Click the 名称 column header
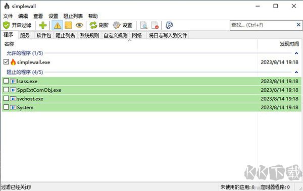This screenshot has width=303, height=191. pyautogui.click(x=9, y=44)
